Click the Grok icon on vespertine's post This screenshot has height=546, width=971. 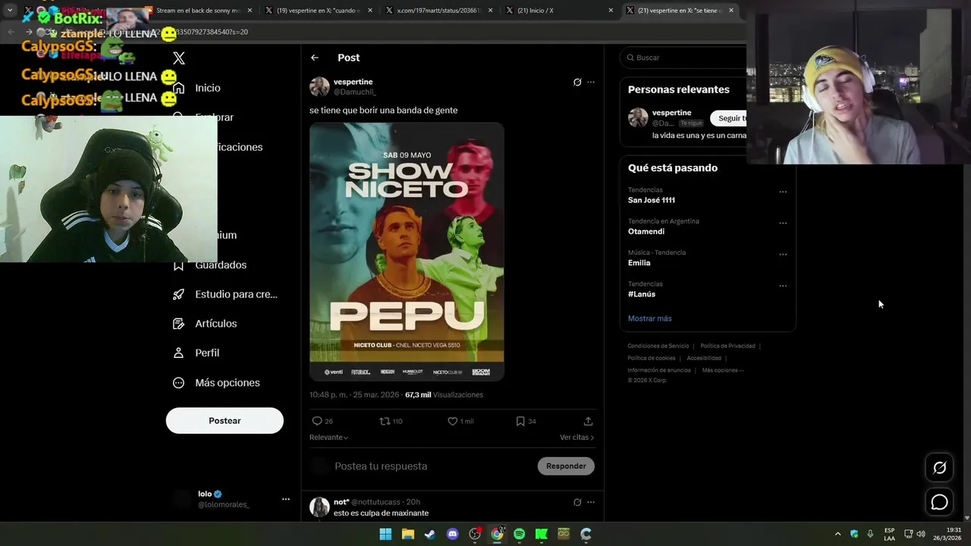[x=577, y=82]
